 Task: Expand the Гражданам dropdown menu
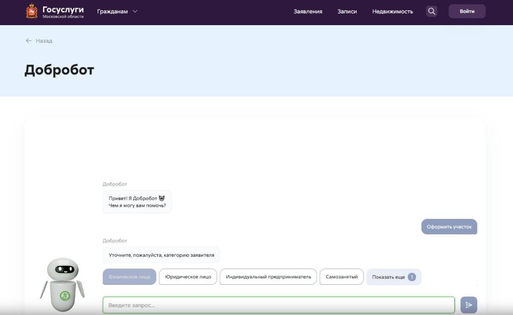pos(117,11)
